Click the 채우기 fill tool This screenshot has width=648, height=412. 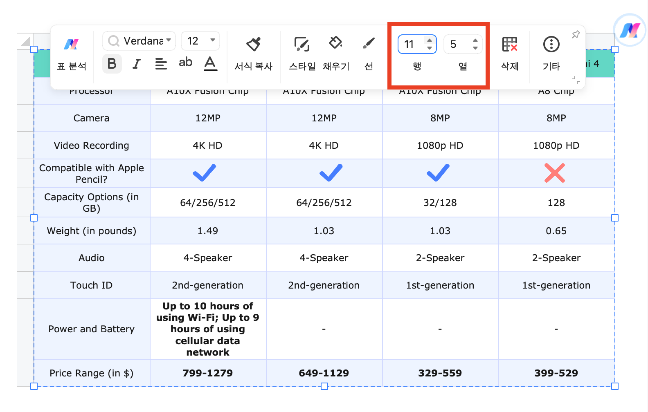[336, 55]
